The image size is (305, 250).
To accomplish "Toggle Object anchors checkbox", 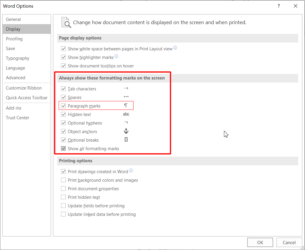I will click(x=63, y=131).
